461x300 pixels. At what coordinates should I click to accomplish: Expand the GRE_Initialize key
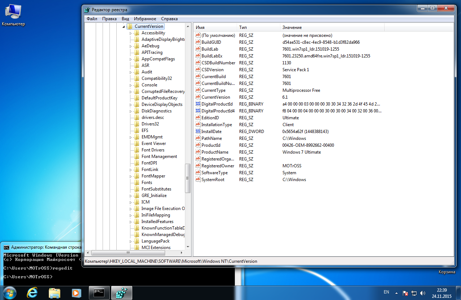131,196
